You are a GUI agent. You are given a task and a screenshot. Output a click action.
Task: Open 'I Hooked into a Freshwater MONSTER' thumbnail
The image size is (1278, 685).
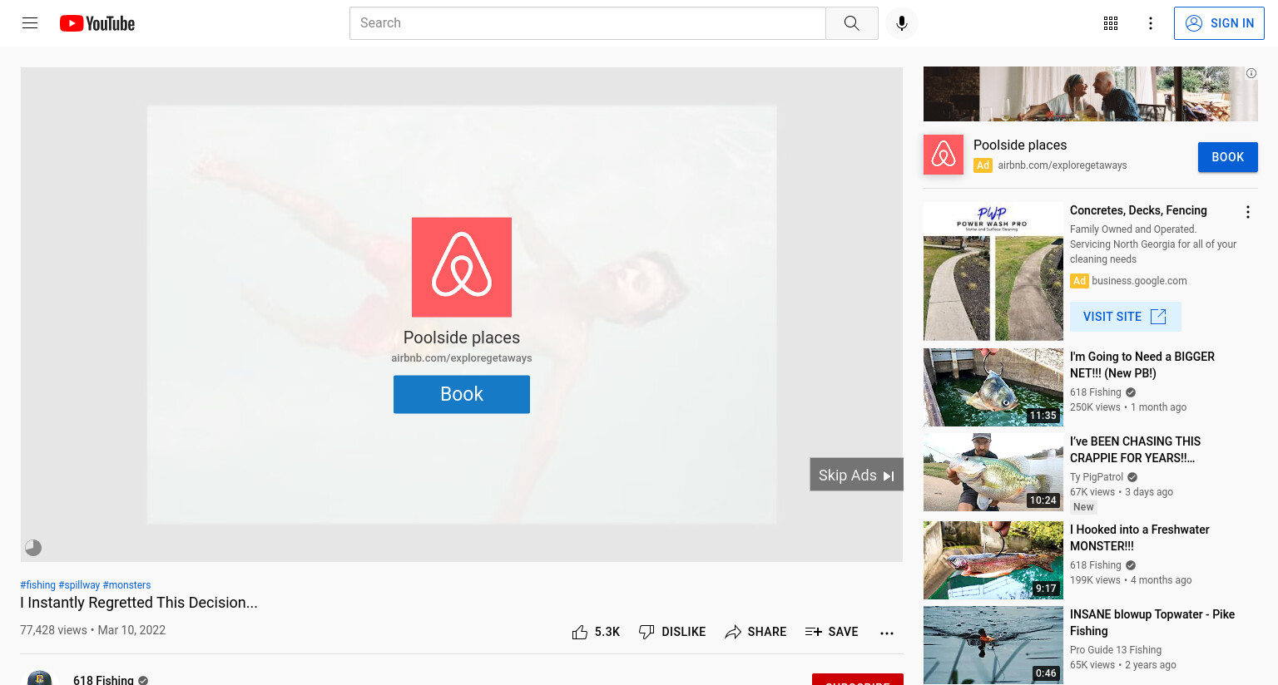click(x=993, y=560)
